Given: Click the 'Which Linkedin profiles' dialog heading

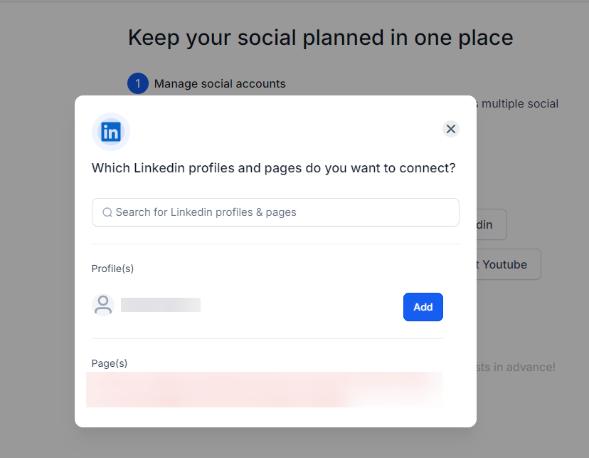Looking at the screenshot, I should pyautogui.click(x=273, y=168).
